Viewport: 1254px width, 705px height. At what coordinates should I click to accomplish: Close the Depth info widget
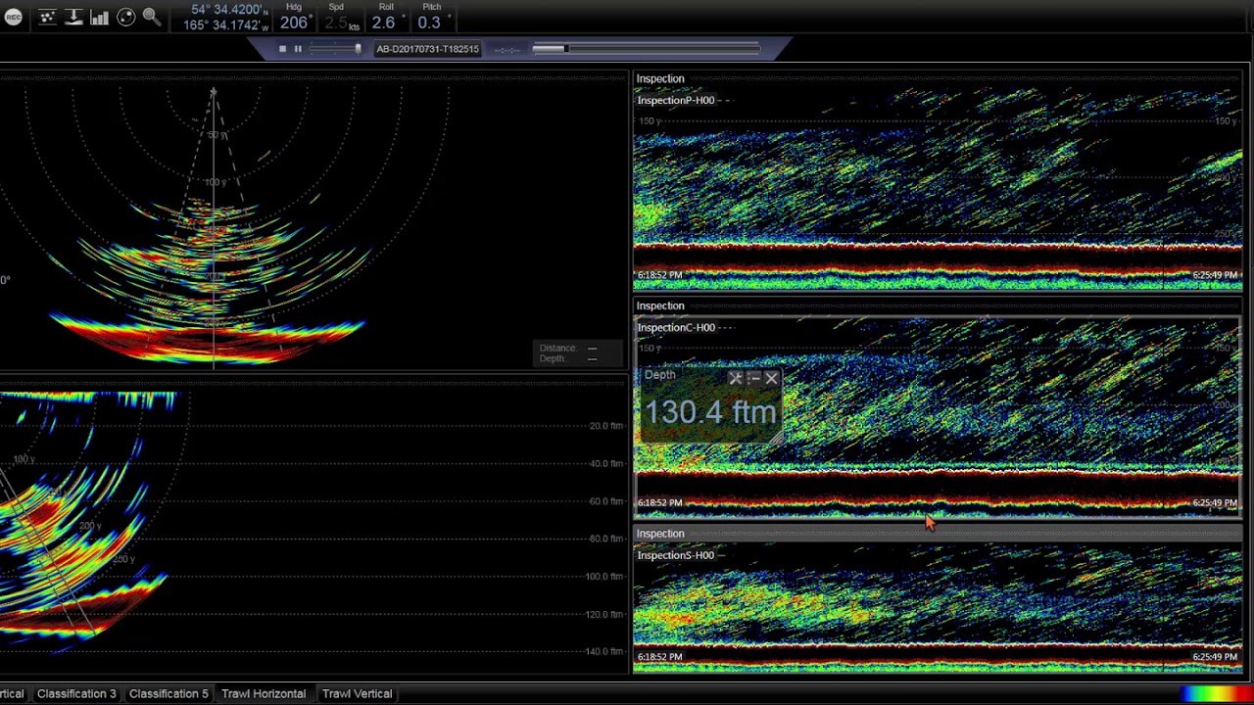(772, 378)
